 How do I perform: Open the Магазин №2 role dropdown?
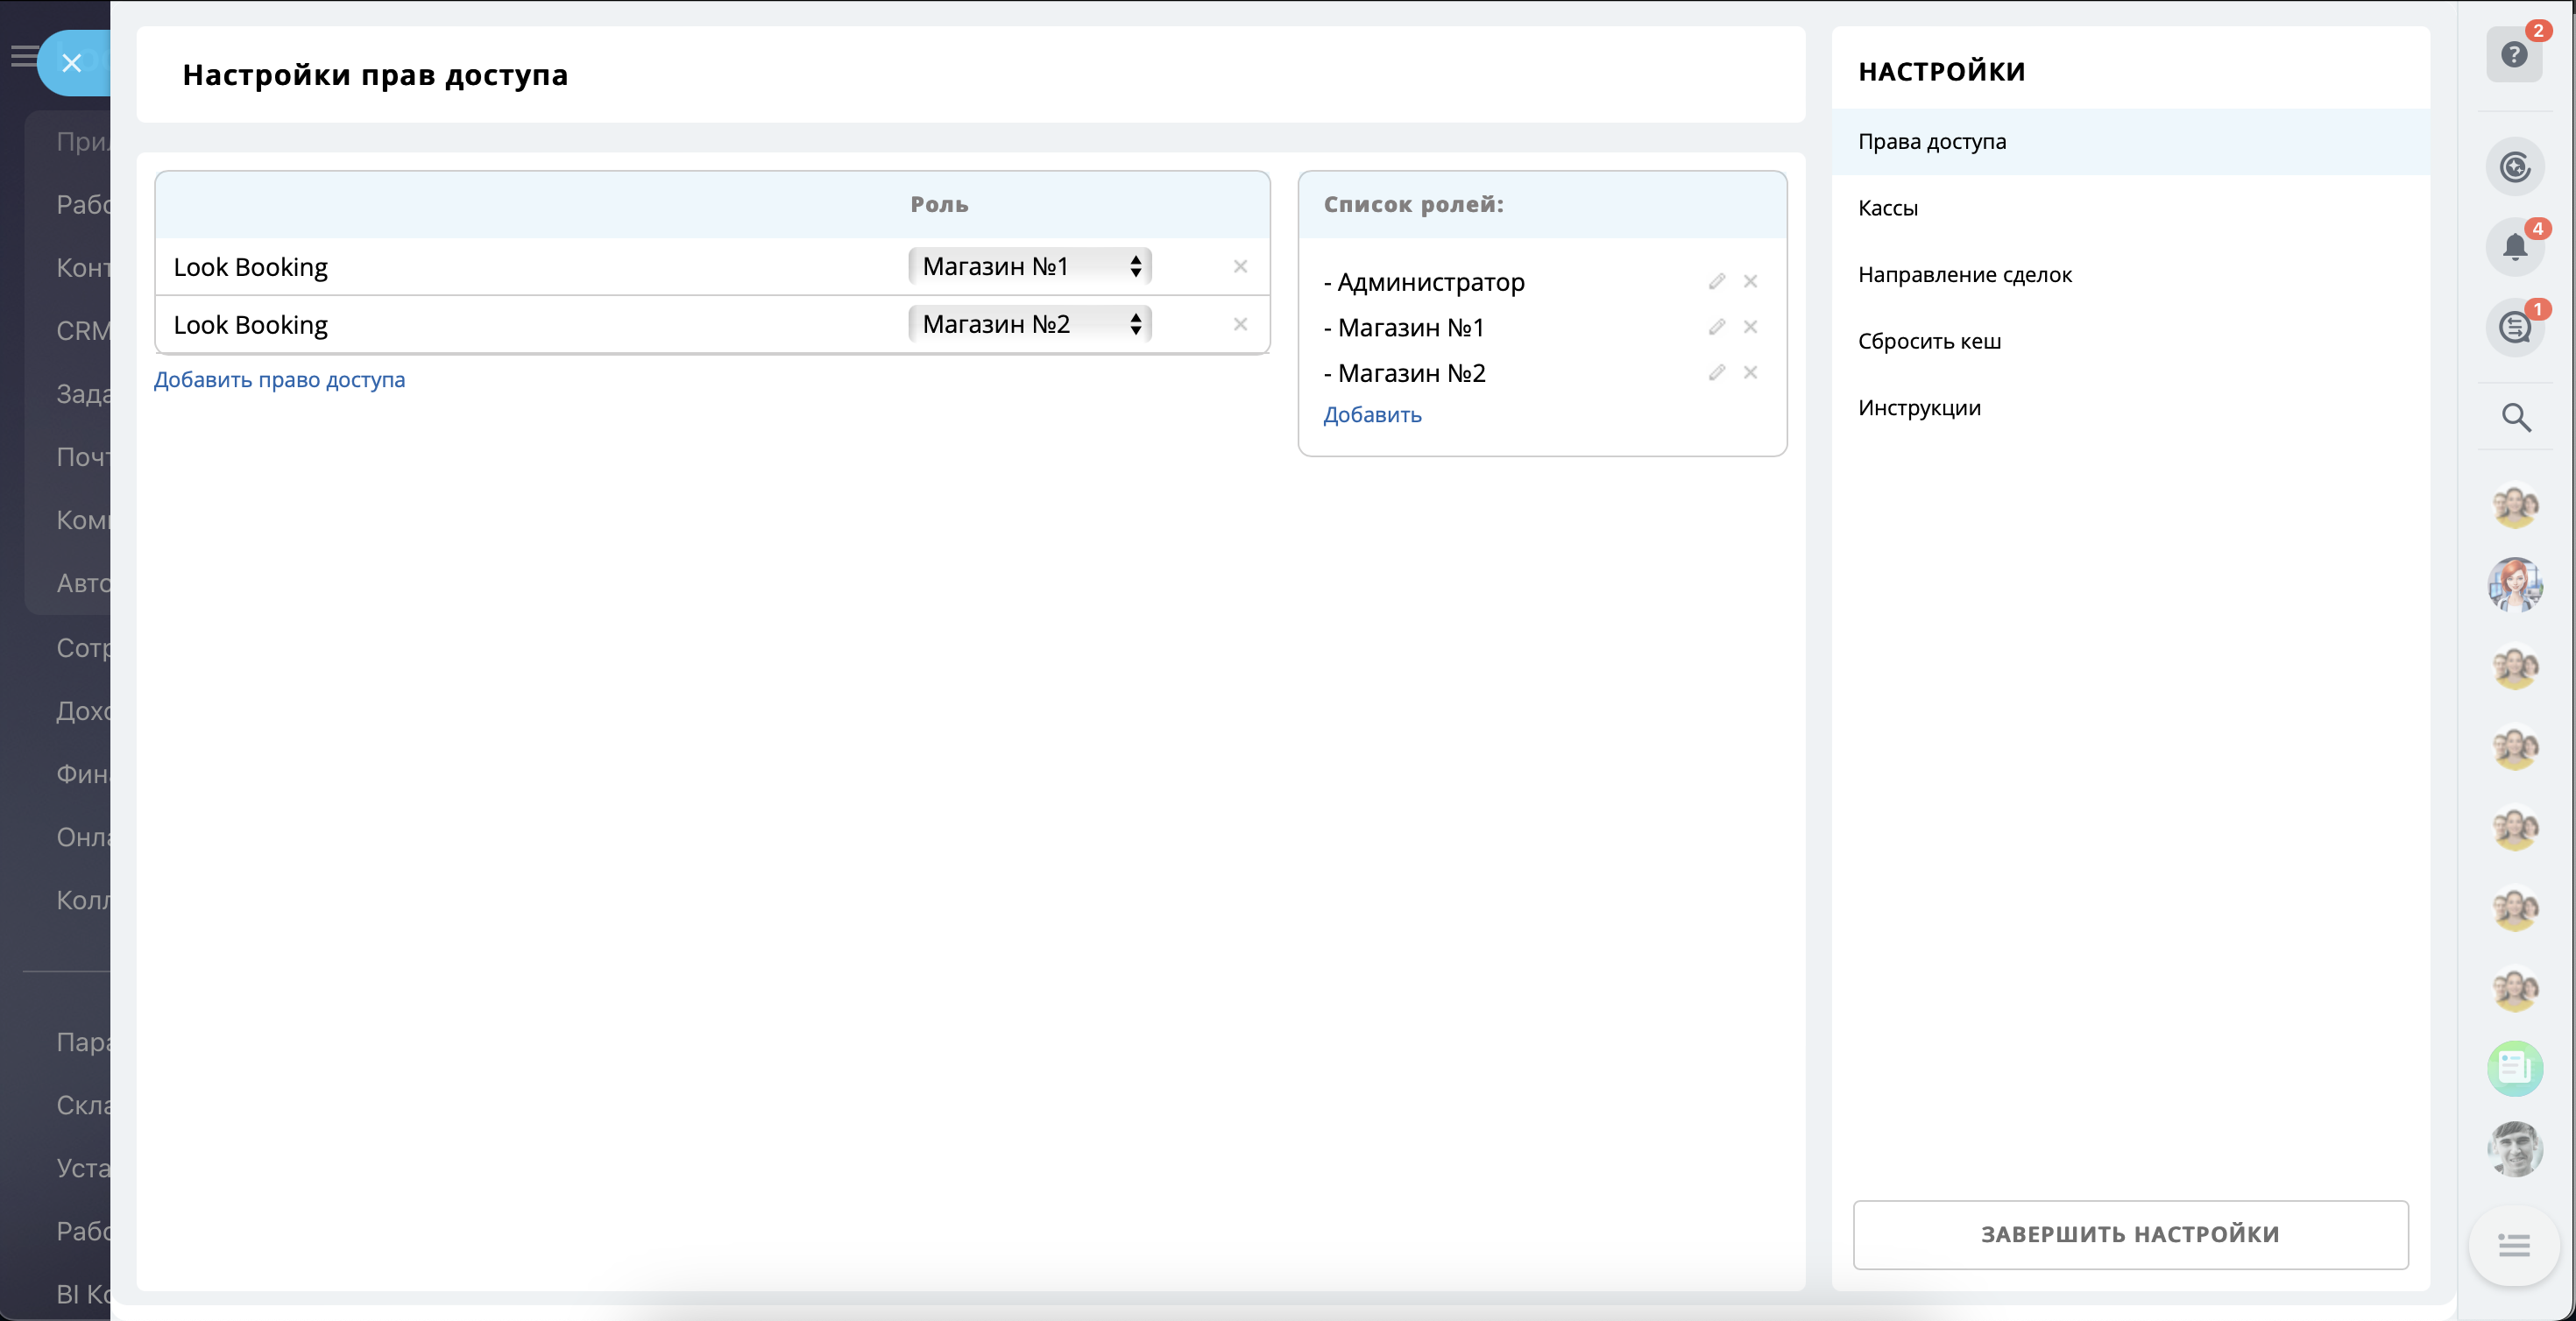(x=1030, y=324)
